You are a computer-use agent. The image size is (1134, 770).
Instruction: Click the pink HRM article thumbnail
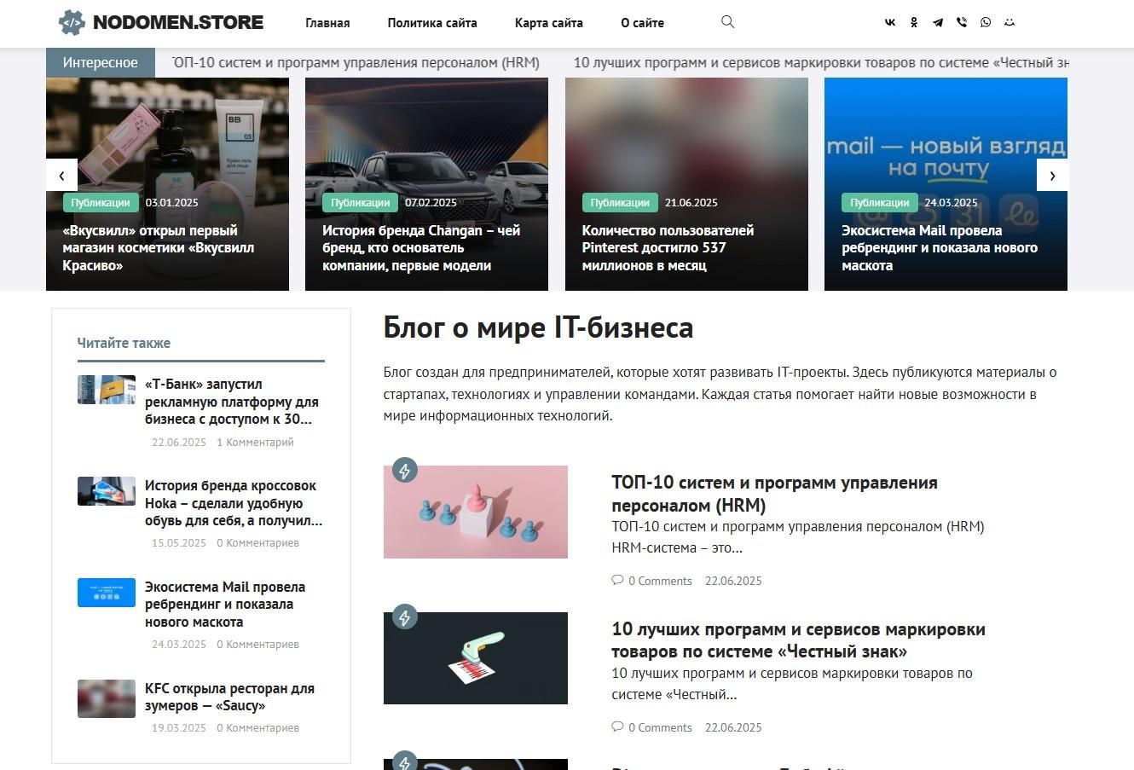(x=476, y=512)
